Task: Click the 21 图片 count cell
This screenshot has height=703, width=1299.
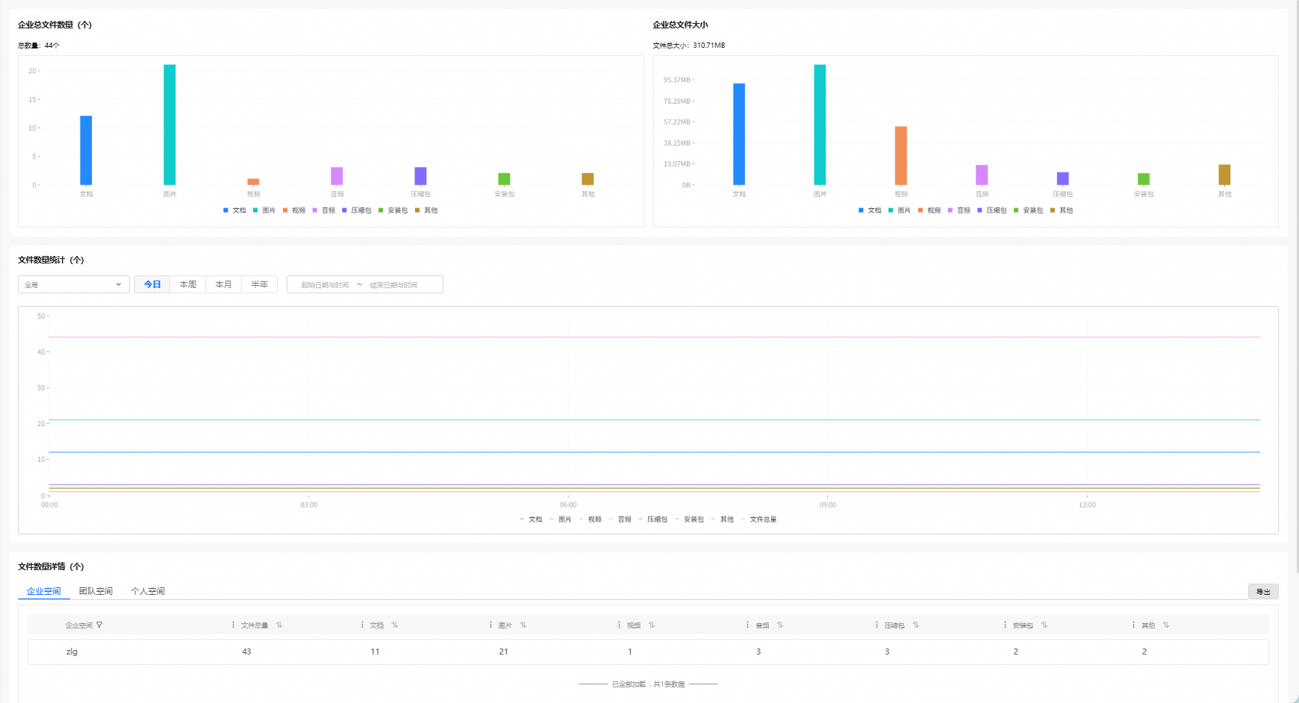Action: [504, 652]
